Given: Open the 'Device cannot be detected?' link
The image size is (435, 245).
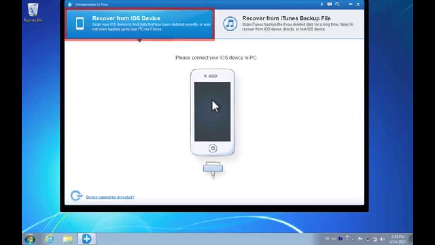Looking at the screenshot, I should tap(110, 197).
